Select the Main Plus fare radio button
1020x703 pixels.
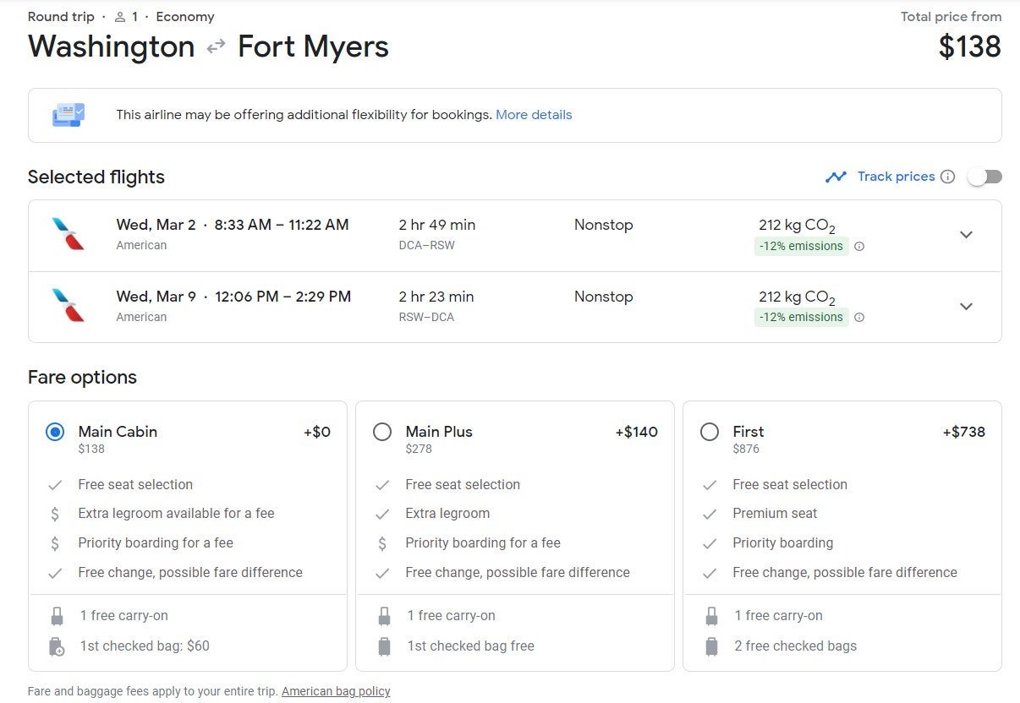(x=382, y=432)
